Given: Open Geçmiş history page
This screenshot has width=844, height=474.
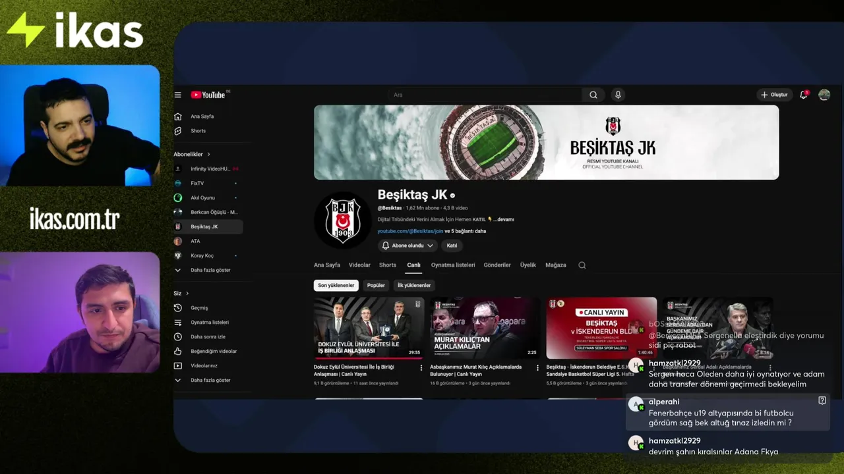Looking at the screenshot, I should click(x=208, y=307).
